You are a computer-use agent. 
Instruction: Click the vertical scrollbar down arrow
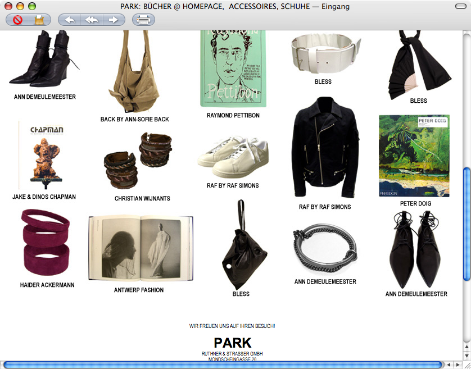coord(466,356)
